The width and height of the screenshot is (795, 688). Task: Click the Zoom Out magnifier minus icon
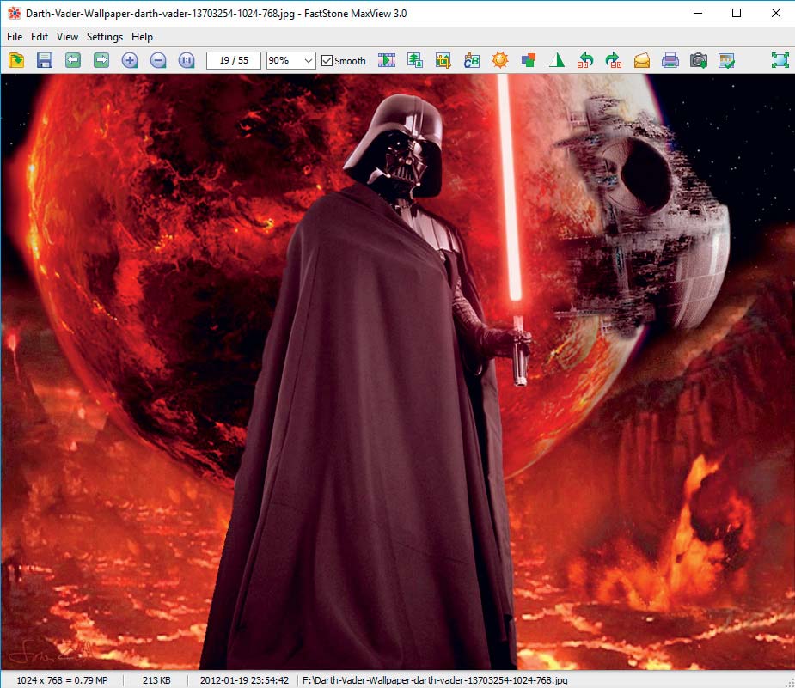click(x=158, y=60)
